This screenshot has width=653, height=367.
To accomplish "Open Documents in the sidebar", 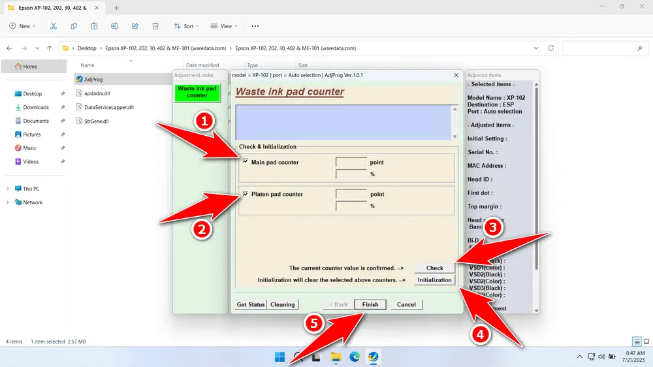I will [x=36, y=121].
